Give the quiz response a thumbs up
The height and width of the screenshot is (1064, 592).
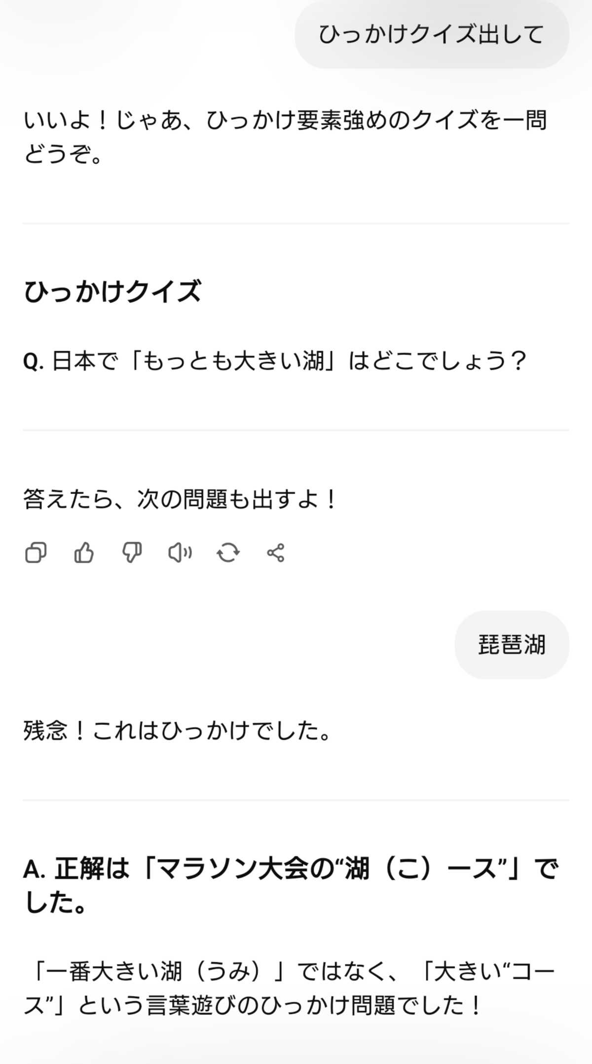[x=83, y=553]
